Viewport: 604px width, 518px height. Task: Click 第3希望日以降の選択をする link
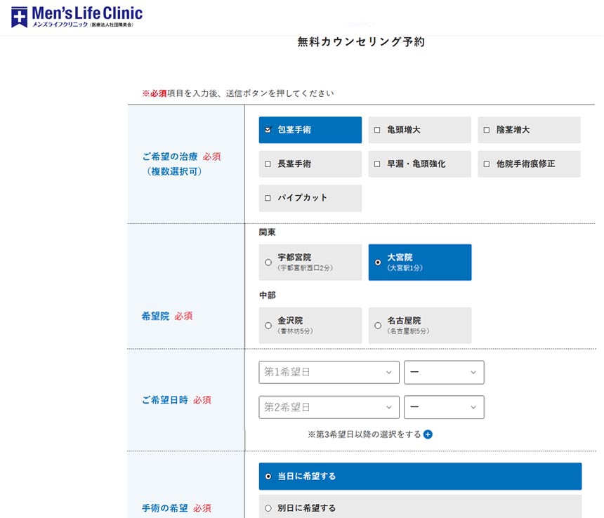364,434
